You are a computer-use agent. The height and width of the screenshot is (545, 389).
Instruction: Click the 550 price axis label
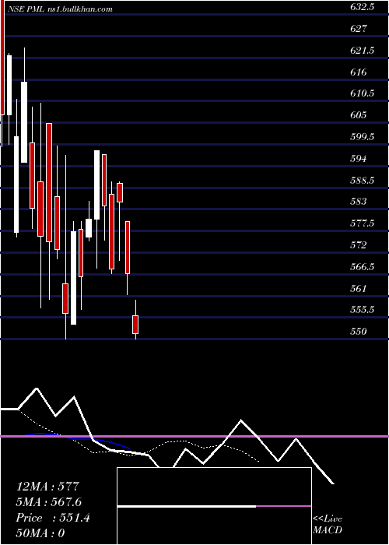(x=359, y=331)
